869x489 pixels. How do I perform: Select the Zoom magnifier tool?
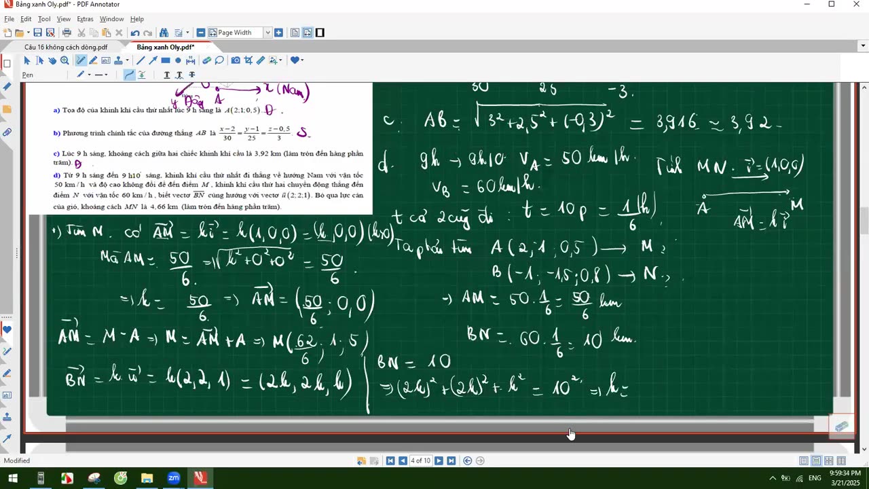(x=64, y=60)
